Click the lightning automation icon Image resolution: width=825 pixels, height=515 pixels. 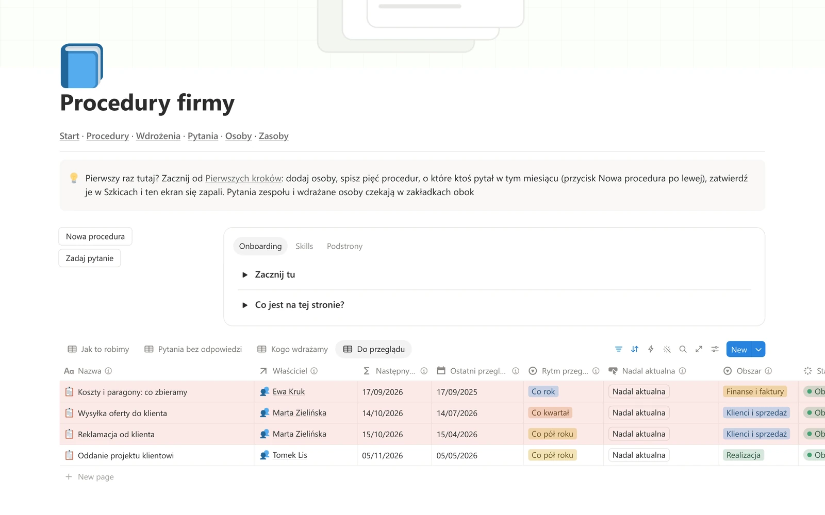tap(651, 349)
